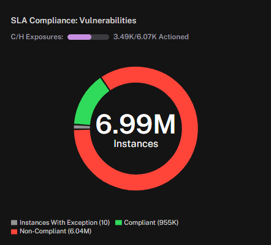Click the red Non-Compliant legend swatch

pyautogui.click(x=14, y=232)
